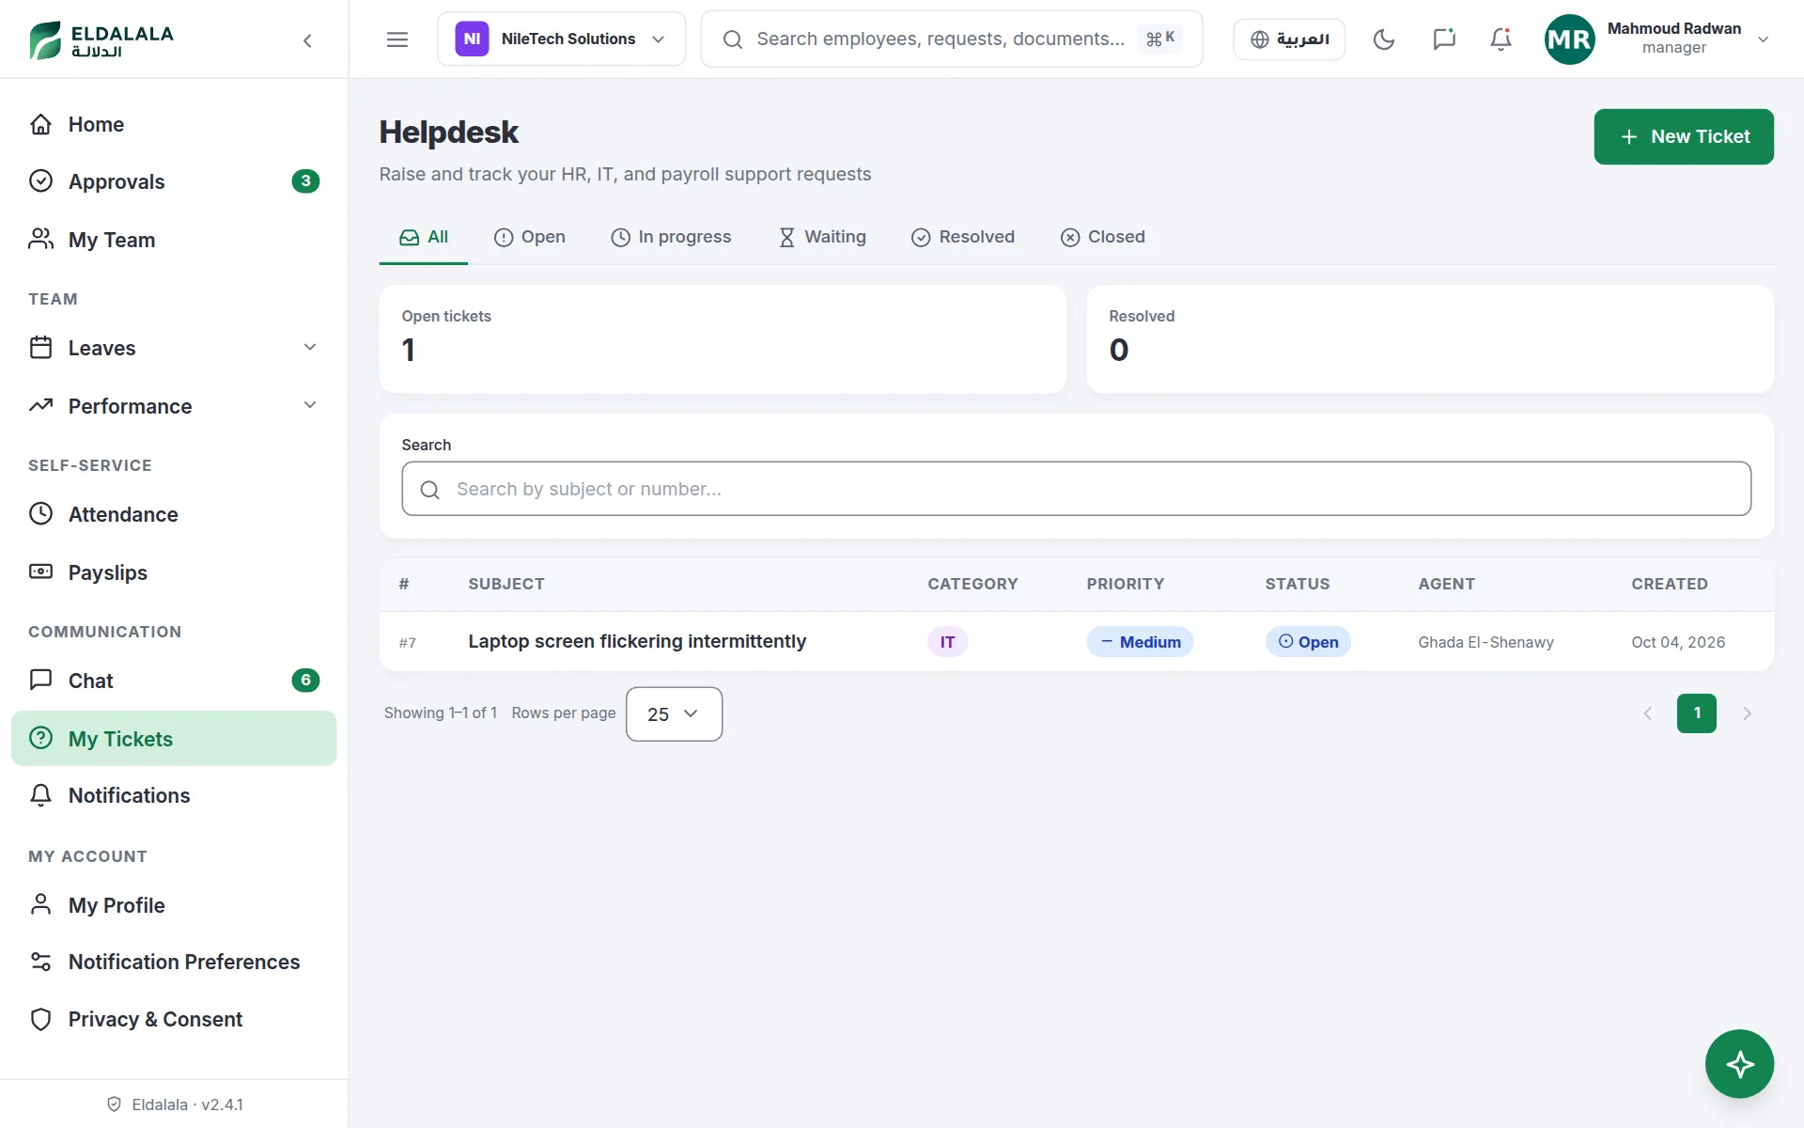Image resolution: width=1804 pixels, height=1128 pixels.
Task: Open Privacy & Consent page
Action: tap(174, 1019)
